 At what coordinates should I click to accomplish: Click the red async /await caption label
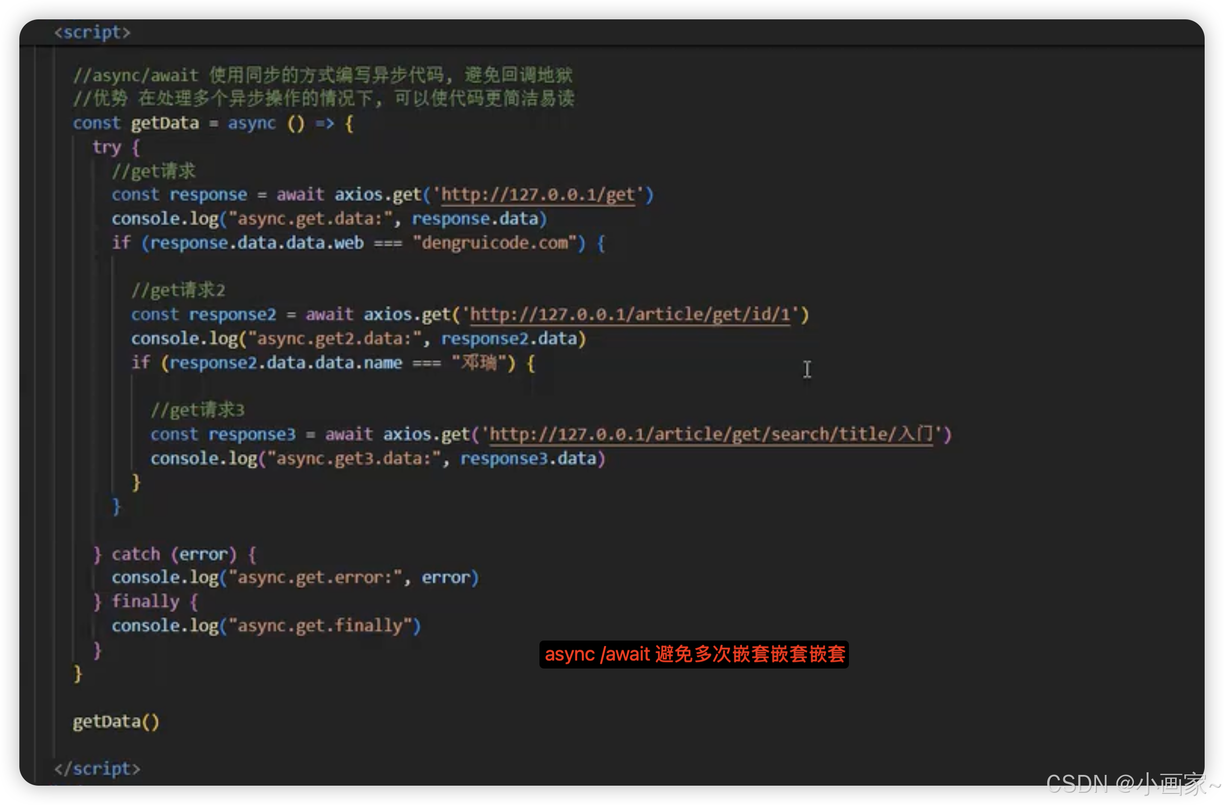[x=694, y=655]
